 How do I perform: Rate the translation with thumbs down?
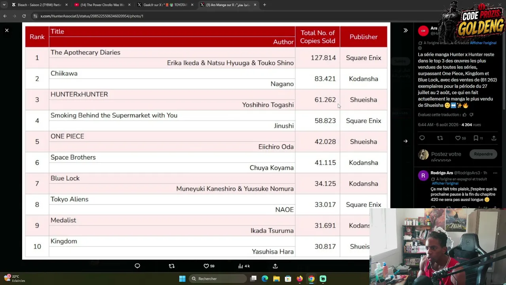click(x=471, y=115)
